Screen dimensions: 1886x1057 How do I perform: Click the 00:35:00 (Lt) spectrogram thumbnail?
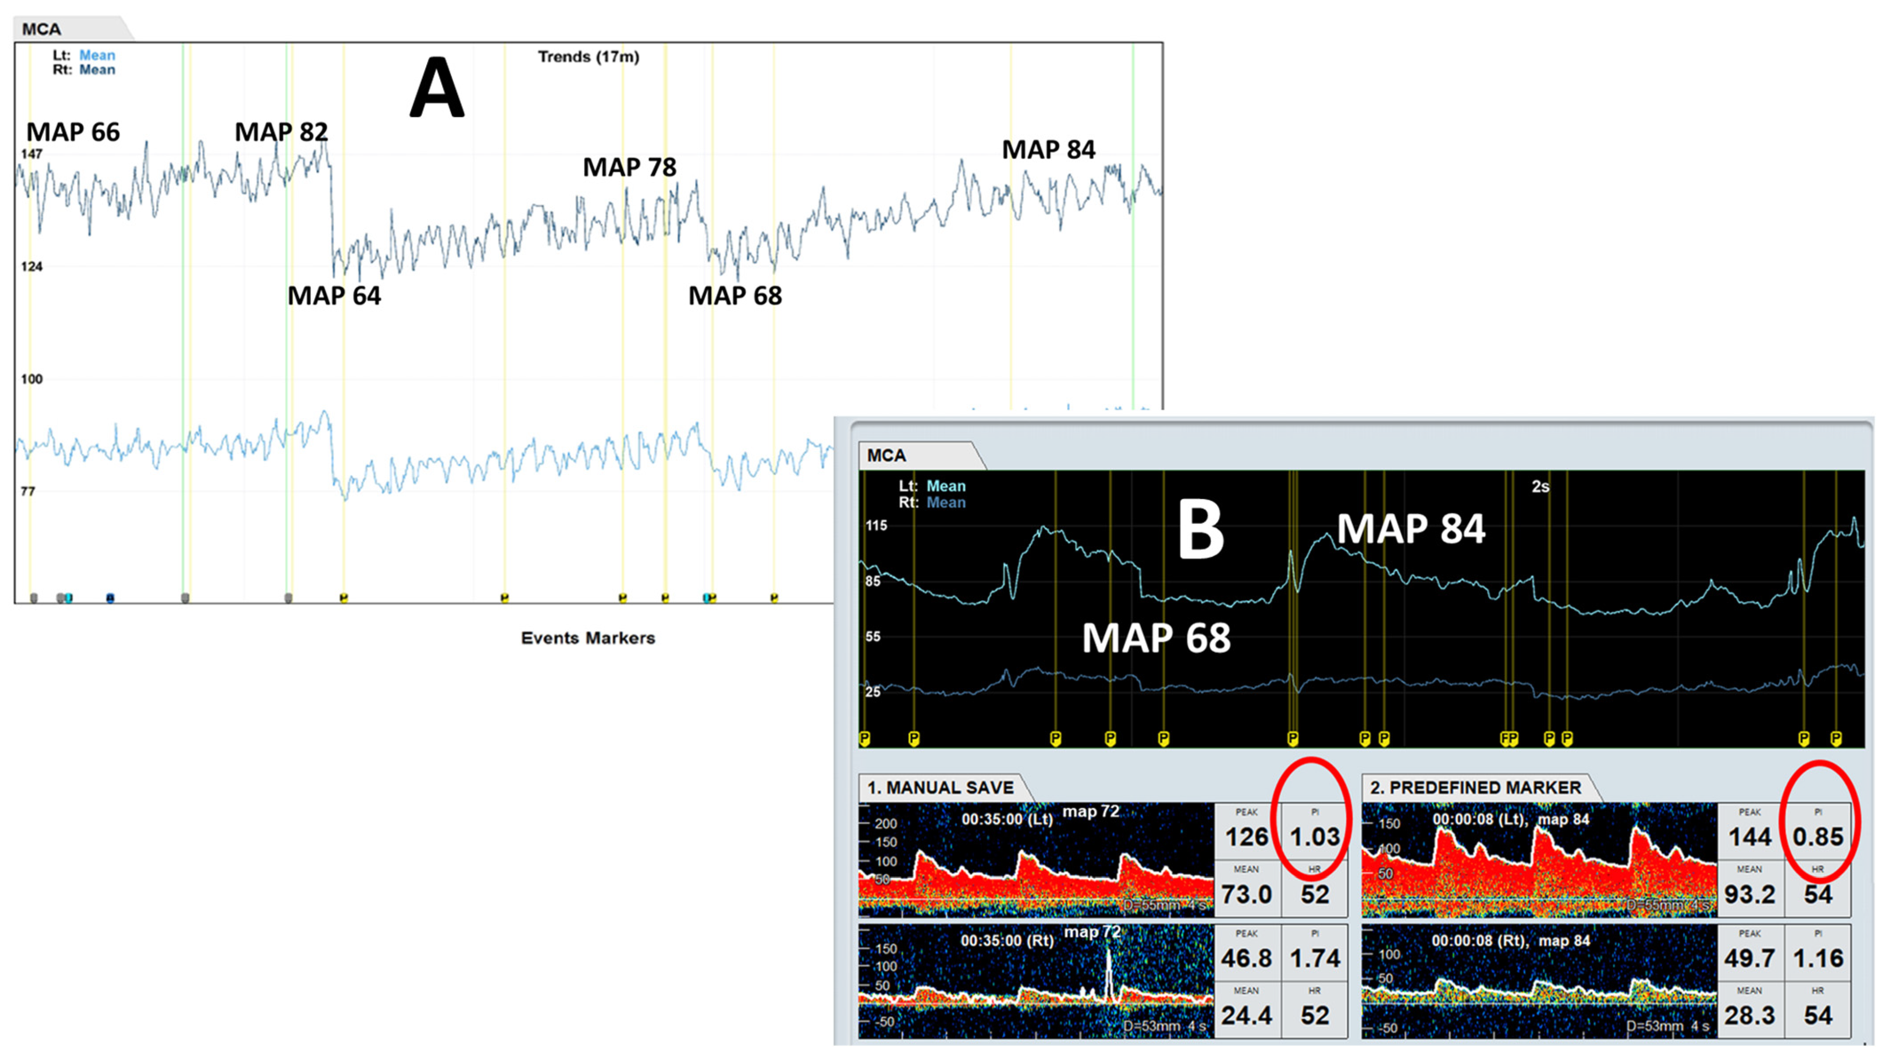point(1036,859)
